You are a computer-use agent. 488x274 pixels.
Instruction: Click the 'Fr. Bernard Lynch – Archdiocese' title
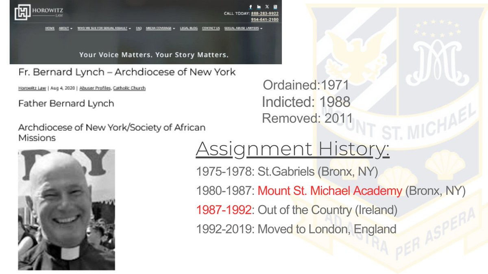pos(127,72)
